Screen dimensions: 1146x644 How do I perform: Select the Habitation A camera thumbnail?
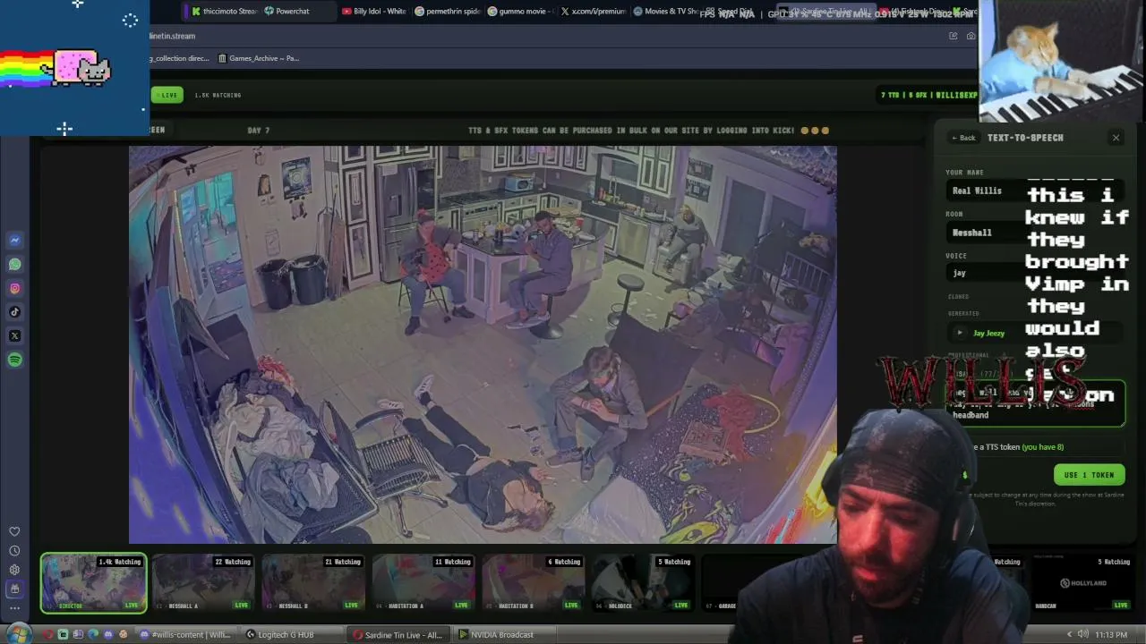click(x=423, y=583)
